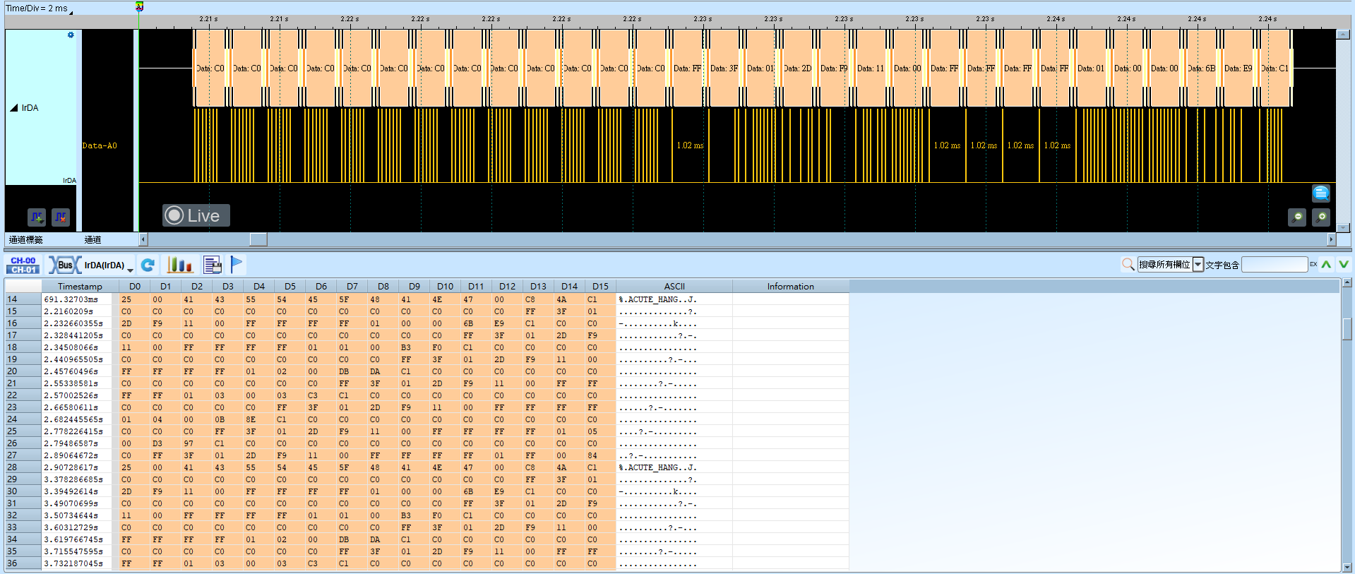Zoom in the waveform view
Viewport: 1355px width, 574px height.
[1321, 217]
